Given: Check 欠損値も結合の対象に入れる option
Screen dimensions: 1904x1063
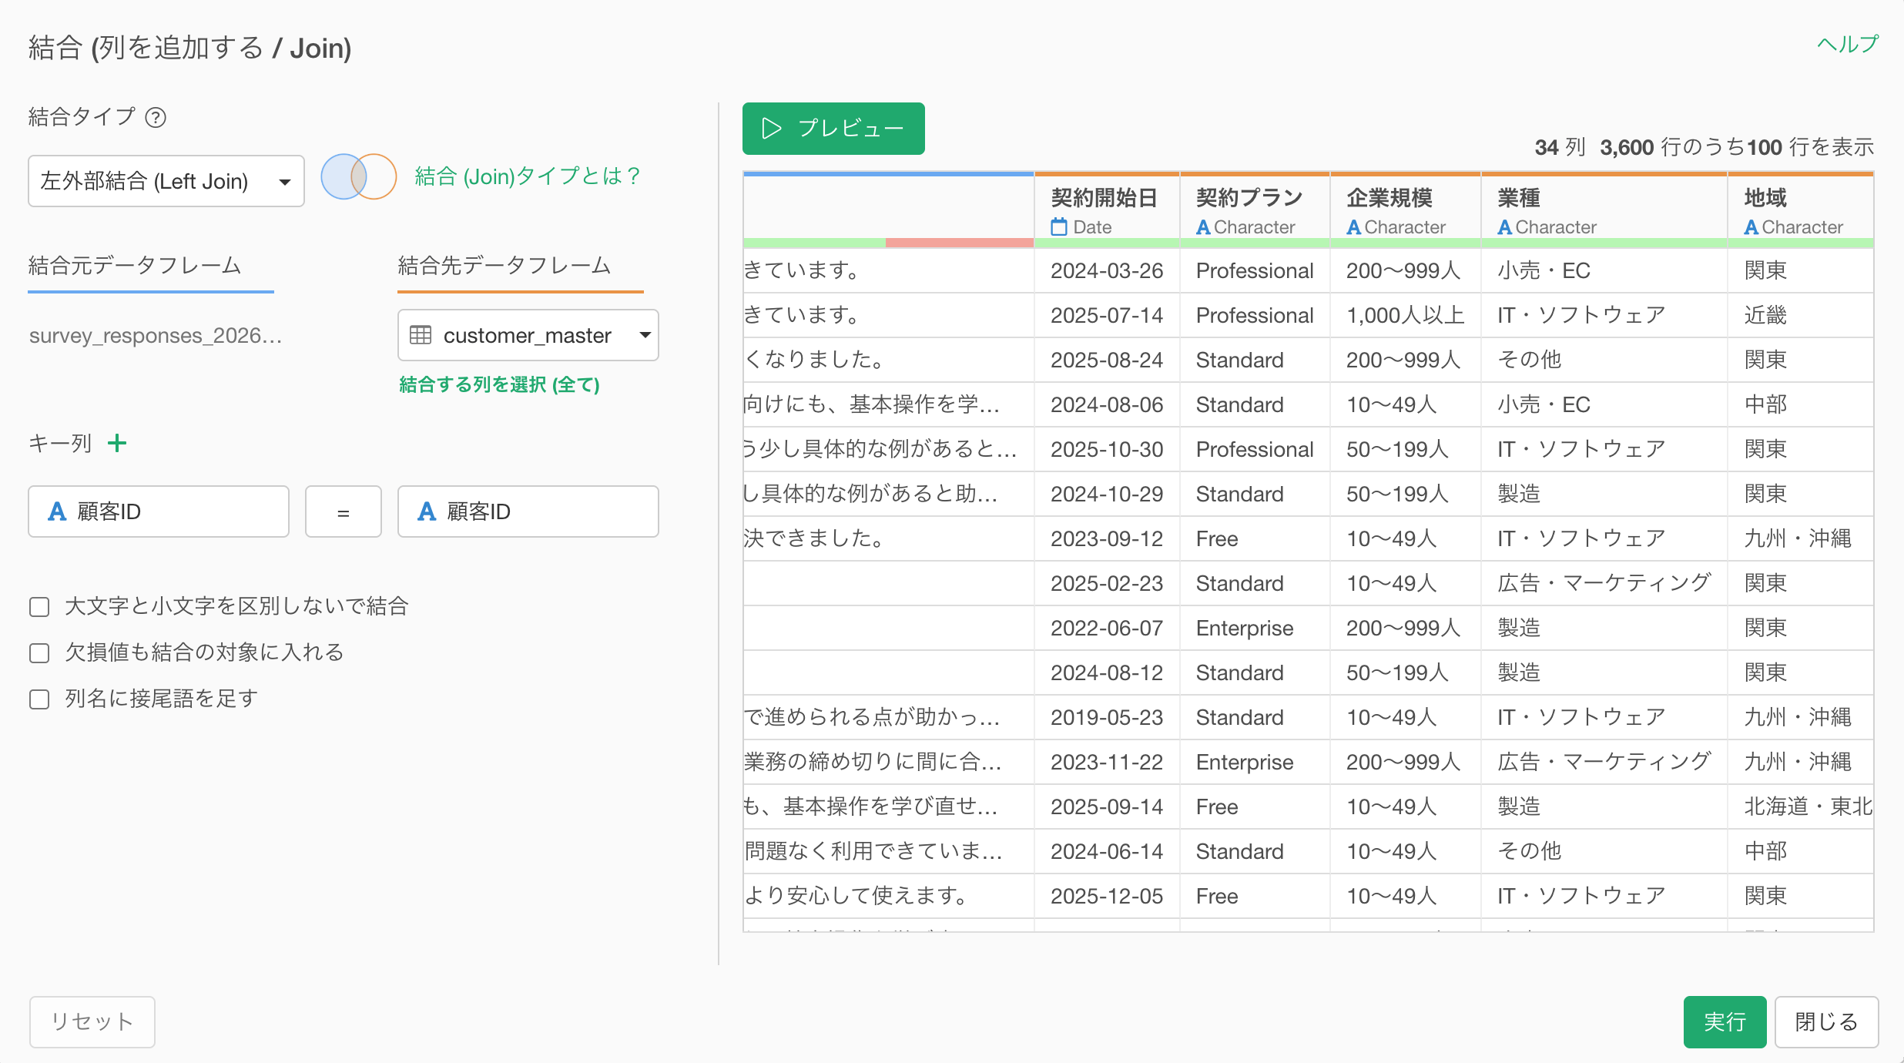Looking at the screenshot, I should pyautogui.click(x=39, y=653).
